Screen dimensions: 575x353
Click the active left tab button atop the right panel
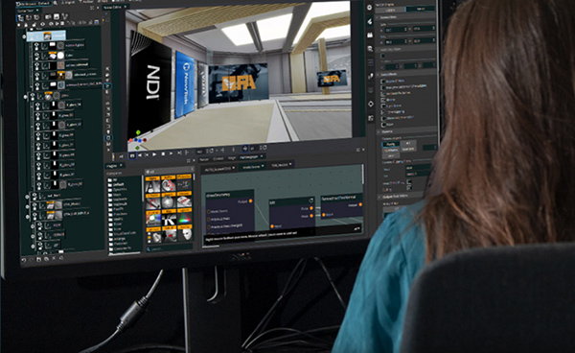pyautogui.click(x=390, y=10)
